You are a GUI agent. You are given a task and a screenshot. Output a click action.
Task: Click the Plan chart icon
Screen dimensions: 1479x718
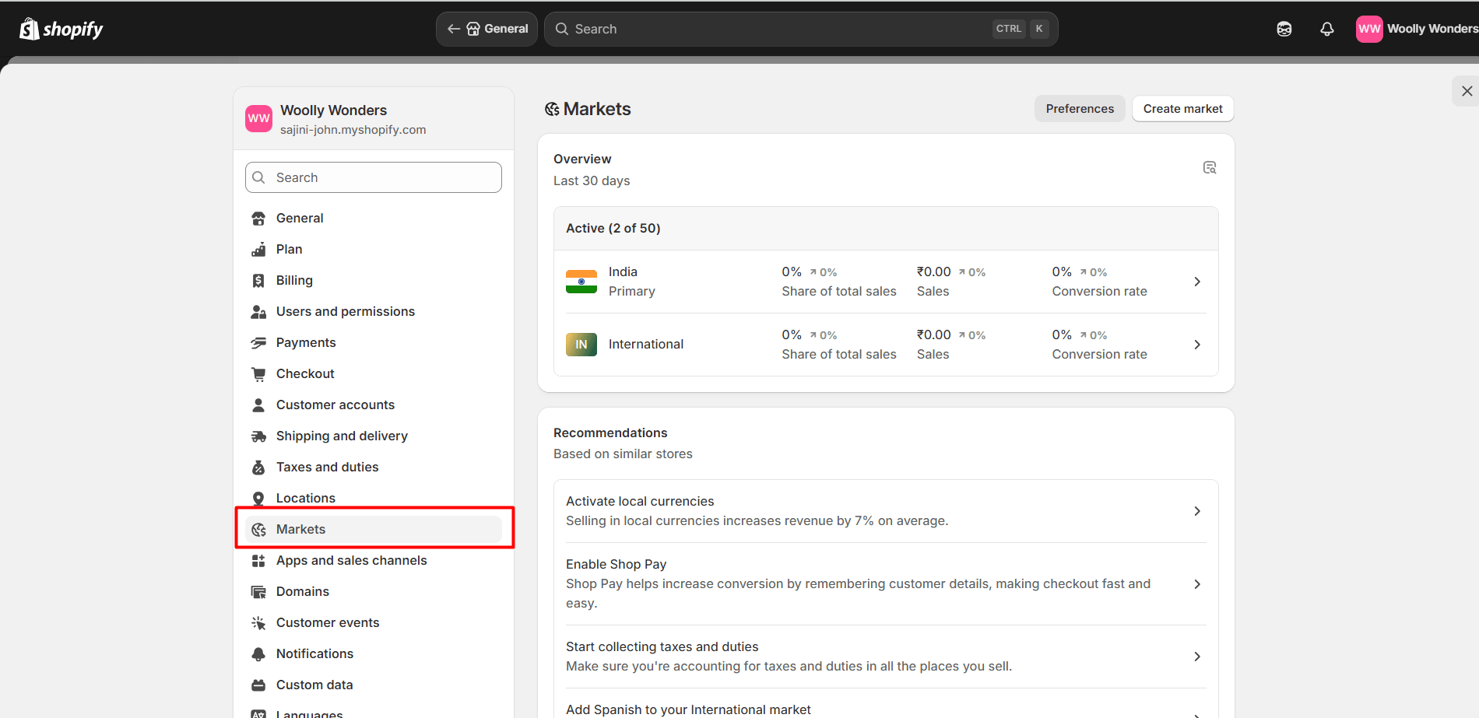coord(258,250)
